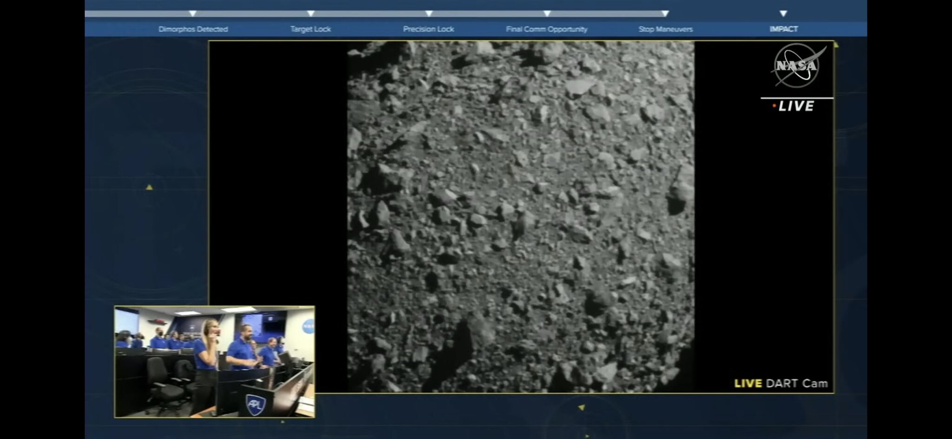Click the asteroid surface camera feed
952x439 pixels.
[x=521, y=216]
